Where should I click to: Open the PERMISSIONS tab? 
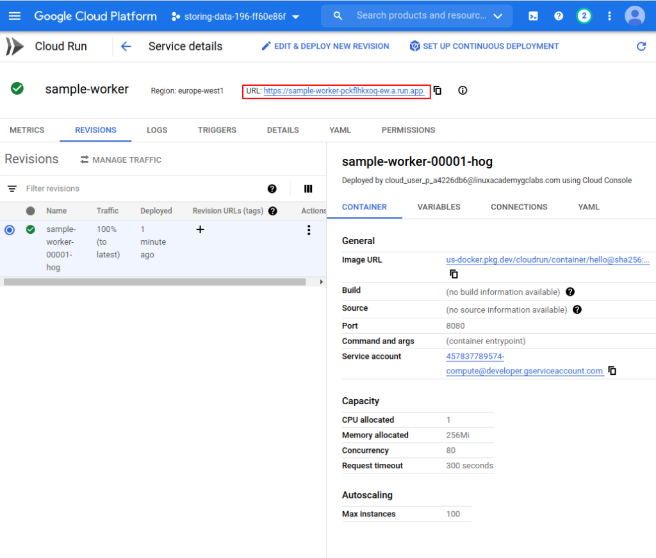tap(408, 130)
